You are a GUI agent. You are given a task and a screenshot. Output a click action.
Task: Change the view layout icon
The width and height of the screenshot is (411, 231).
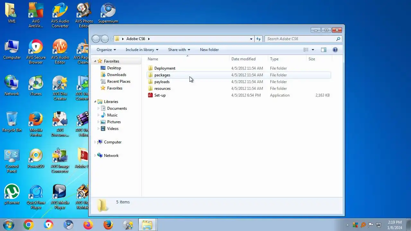point(306,50)
